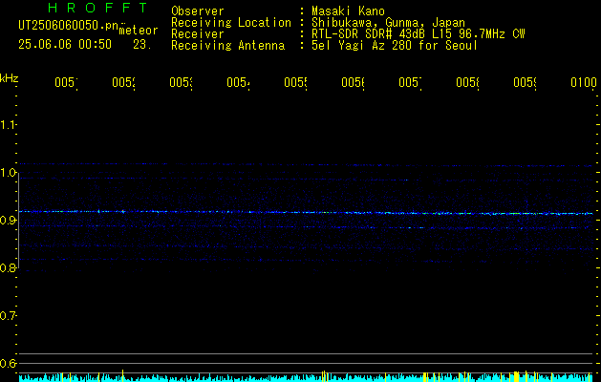Click the 1.0 frequency axis label
Image resolution: width=601 pixels, height=382 pixels.
8,173
